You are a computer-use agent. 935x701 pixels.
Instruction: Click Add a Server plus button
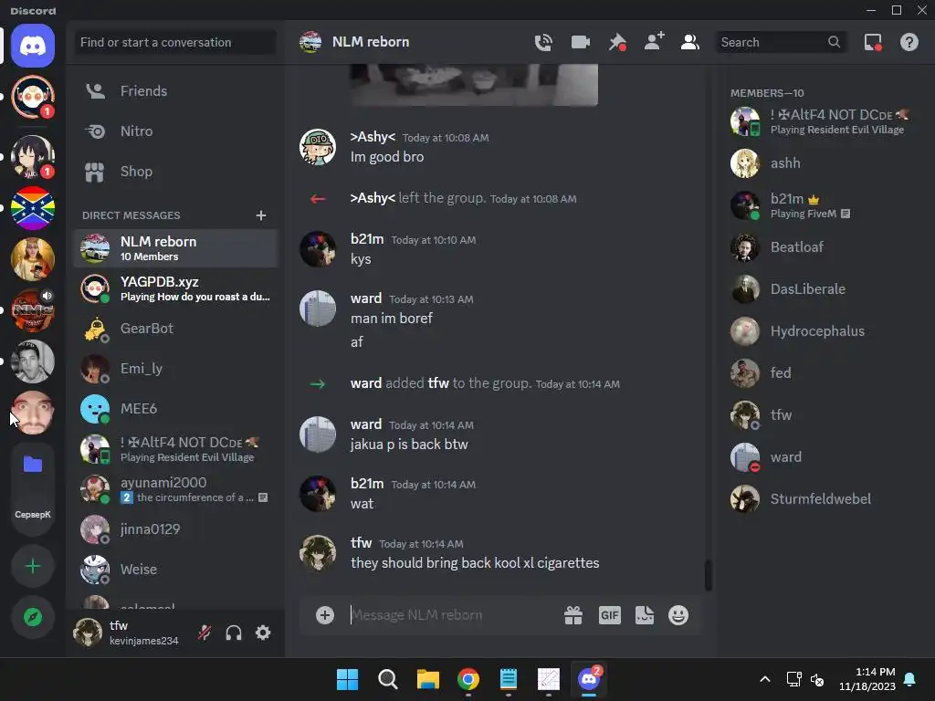pyautogui.click(x=33, y=566)
